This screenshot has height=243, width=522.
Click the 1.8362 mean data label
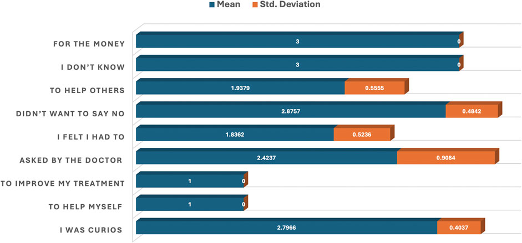(x=235, y=135)
